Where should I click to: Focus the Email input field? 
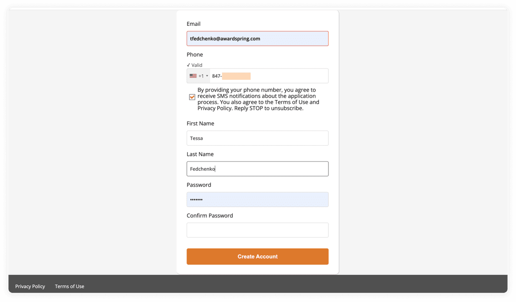(x=258, y=39)
